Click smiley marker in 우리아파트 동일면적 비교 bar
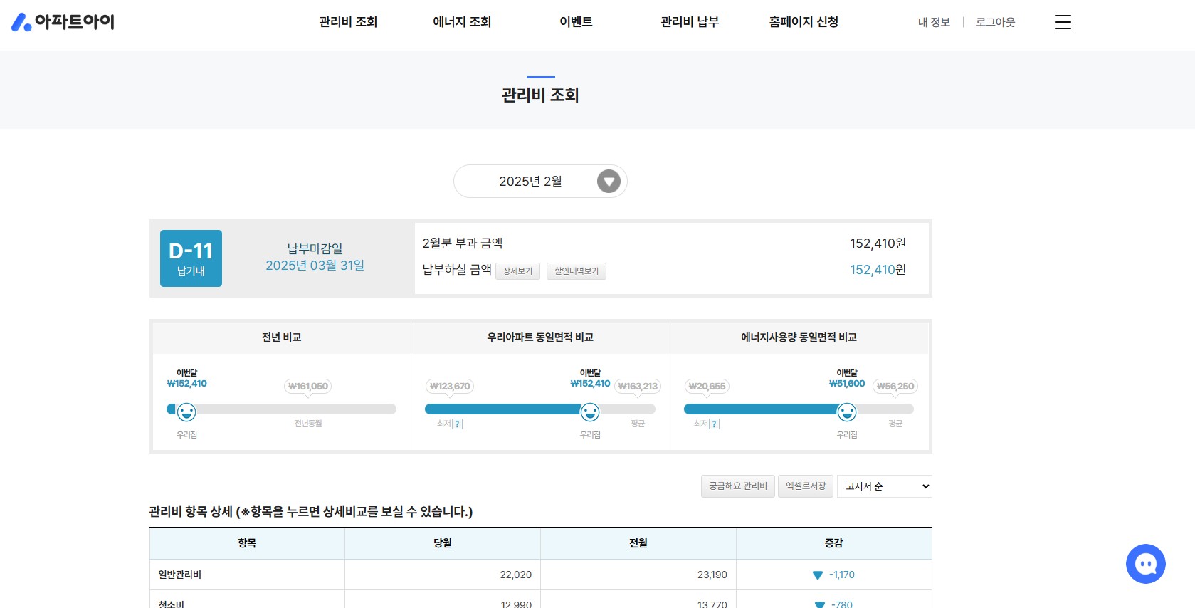This screenshot has height=608, width=1195. pyautogui.click(x=590, y=412)
